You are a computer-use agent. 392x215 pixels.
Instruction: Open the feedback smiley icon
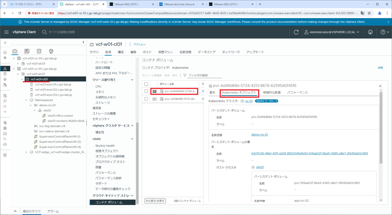pyautogui.click(x=370, y=32)
